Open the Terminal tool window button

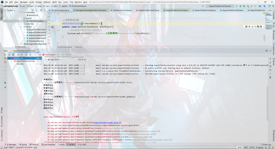pos(34,145)
